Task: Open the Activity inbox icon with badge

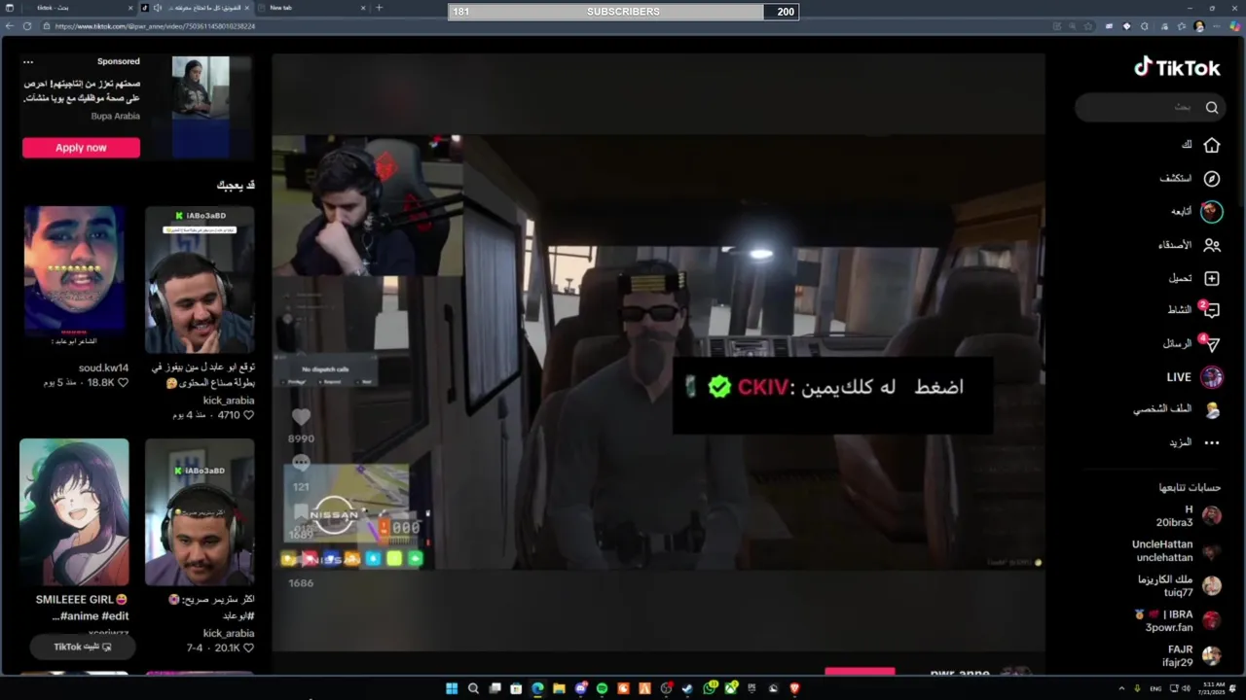Action: [x=1211, y=310]
